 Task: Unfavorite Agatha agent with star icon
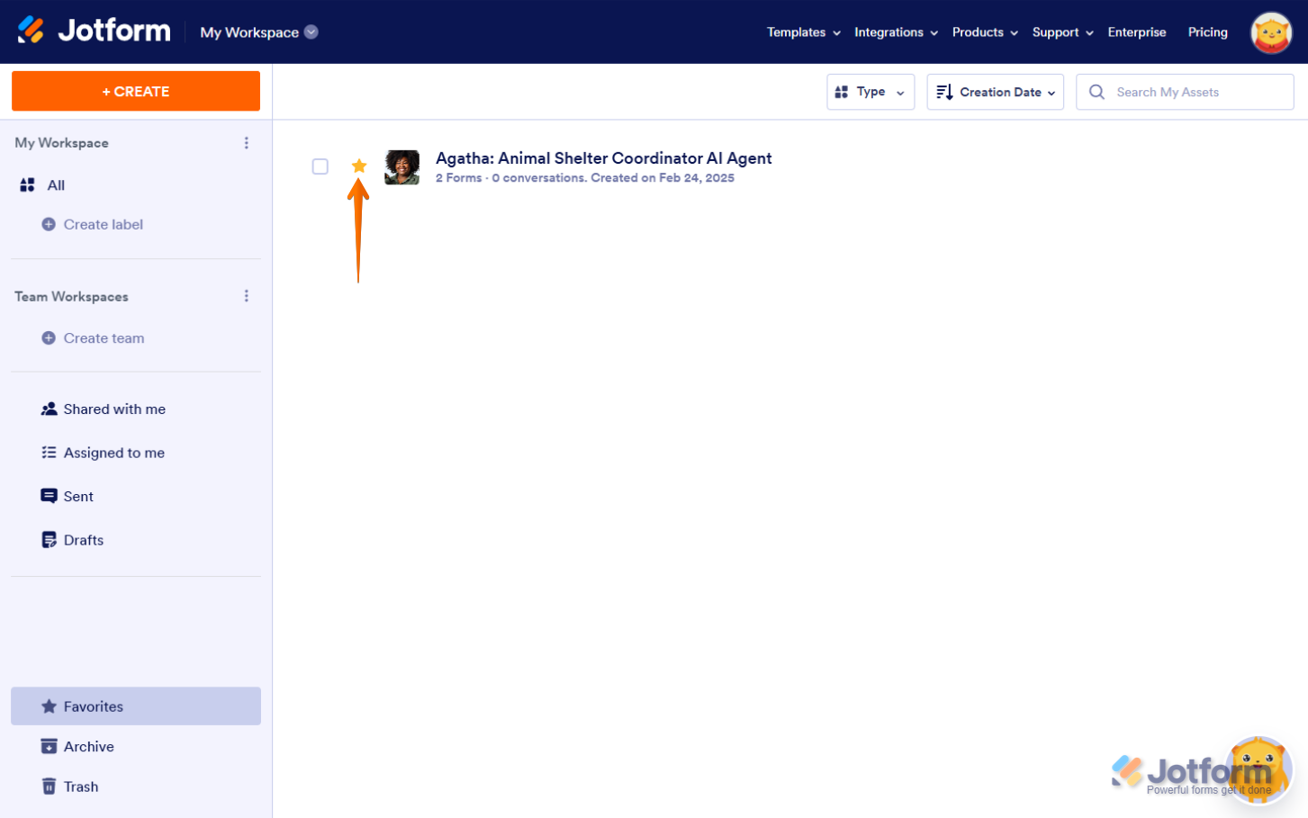(359, 166)
